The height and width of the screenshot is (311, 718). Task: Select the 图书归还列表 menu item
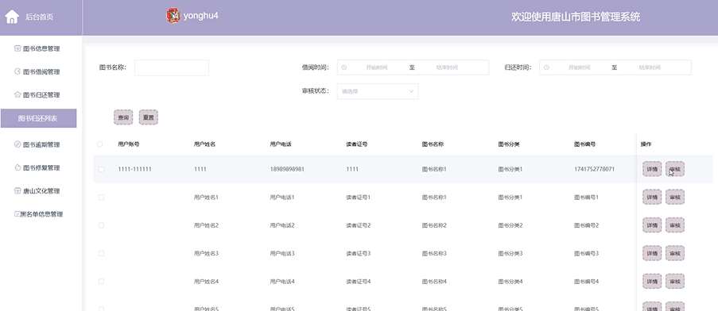(x=38, y=118)
